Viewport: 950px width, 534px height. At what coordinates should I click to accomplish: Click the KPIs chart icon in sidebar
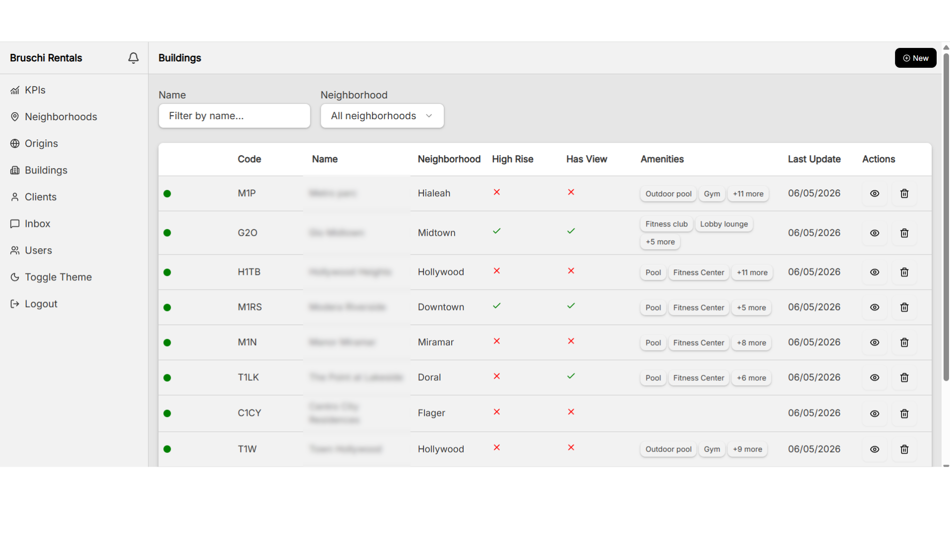click(x=15, y=90)
